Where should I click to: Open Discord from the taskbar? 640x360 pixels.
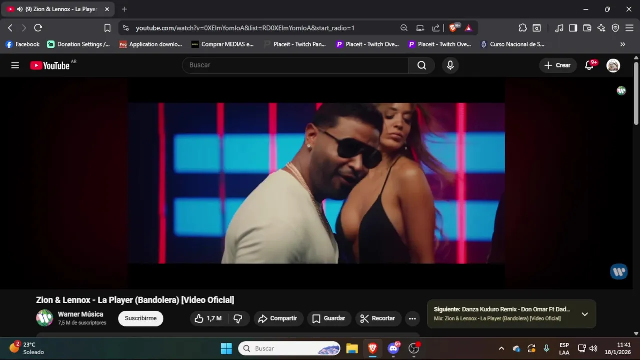pyautogui.click(x=394, y=348)
